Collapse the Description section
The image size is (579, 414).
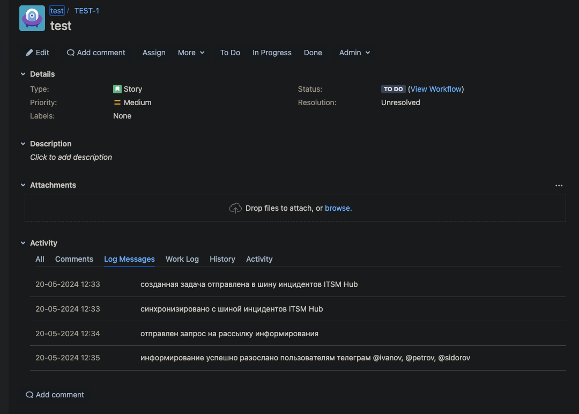[x=23, y=144]
